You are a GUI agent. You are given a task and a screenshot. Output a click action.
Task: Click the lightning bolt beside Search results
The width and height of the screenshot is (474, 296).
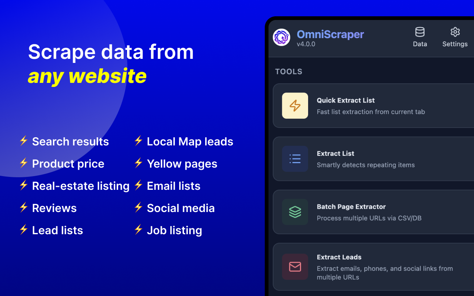click(x=24, y=141)
